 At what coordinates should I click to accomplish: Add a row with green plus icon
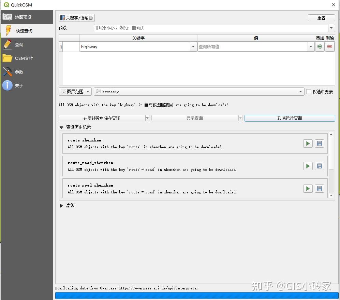point(320,46)
